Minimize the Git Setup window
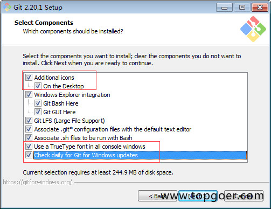 (224, 8)
